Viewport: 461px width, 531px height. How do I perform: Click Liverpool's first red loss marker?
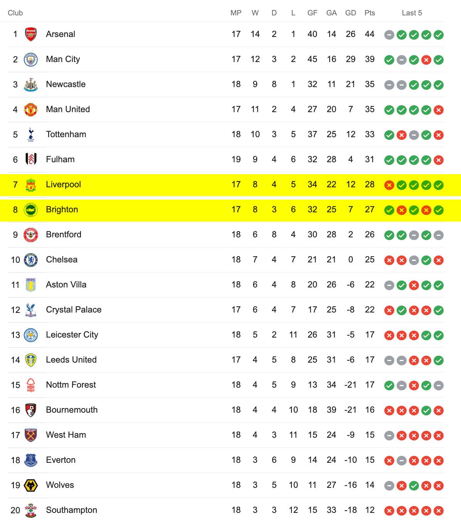(389, 185)
